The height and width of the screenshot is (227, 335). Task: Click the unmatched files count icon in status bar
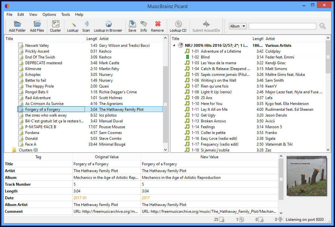click(222, 220)
